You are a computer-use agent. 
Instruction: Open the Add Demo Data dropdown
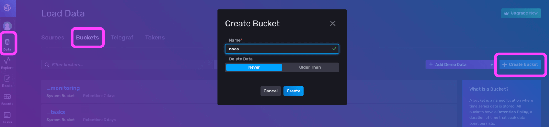[459, 64]
